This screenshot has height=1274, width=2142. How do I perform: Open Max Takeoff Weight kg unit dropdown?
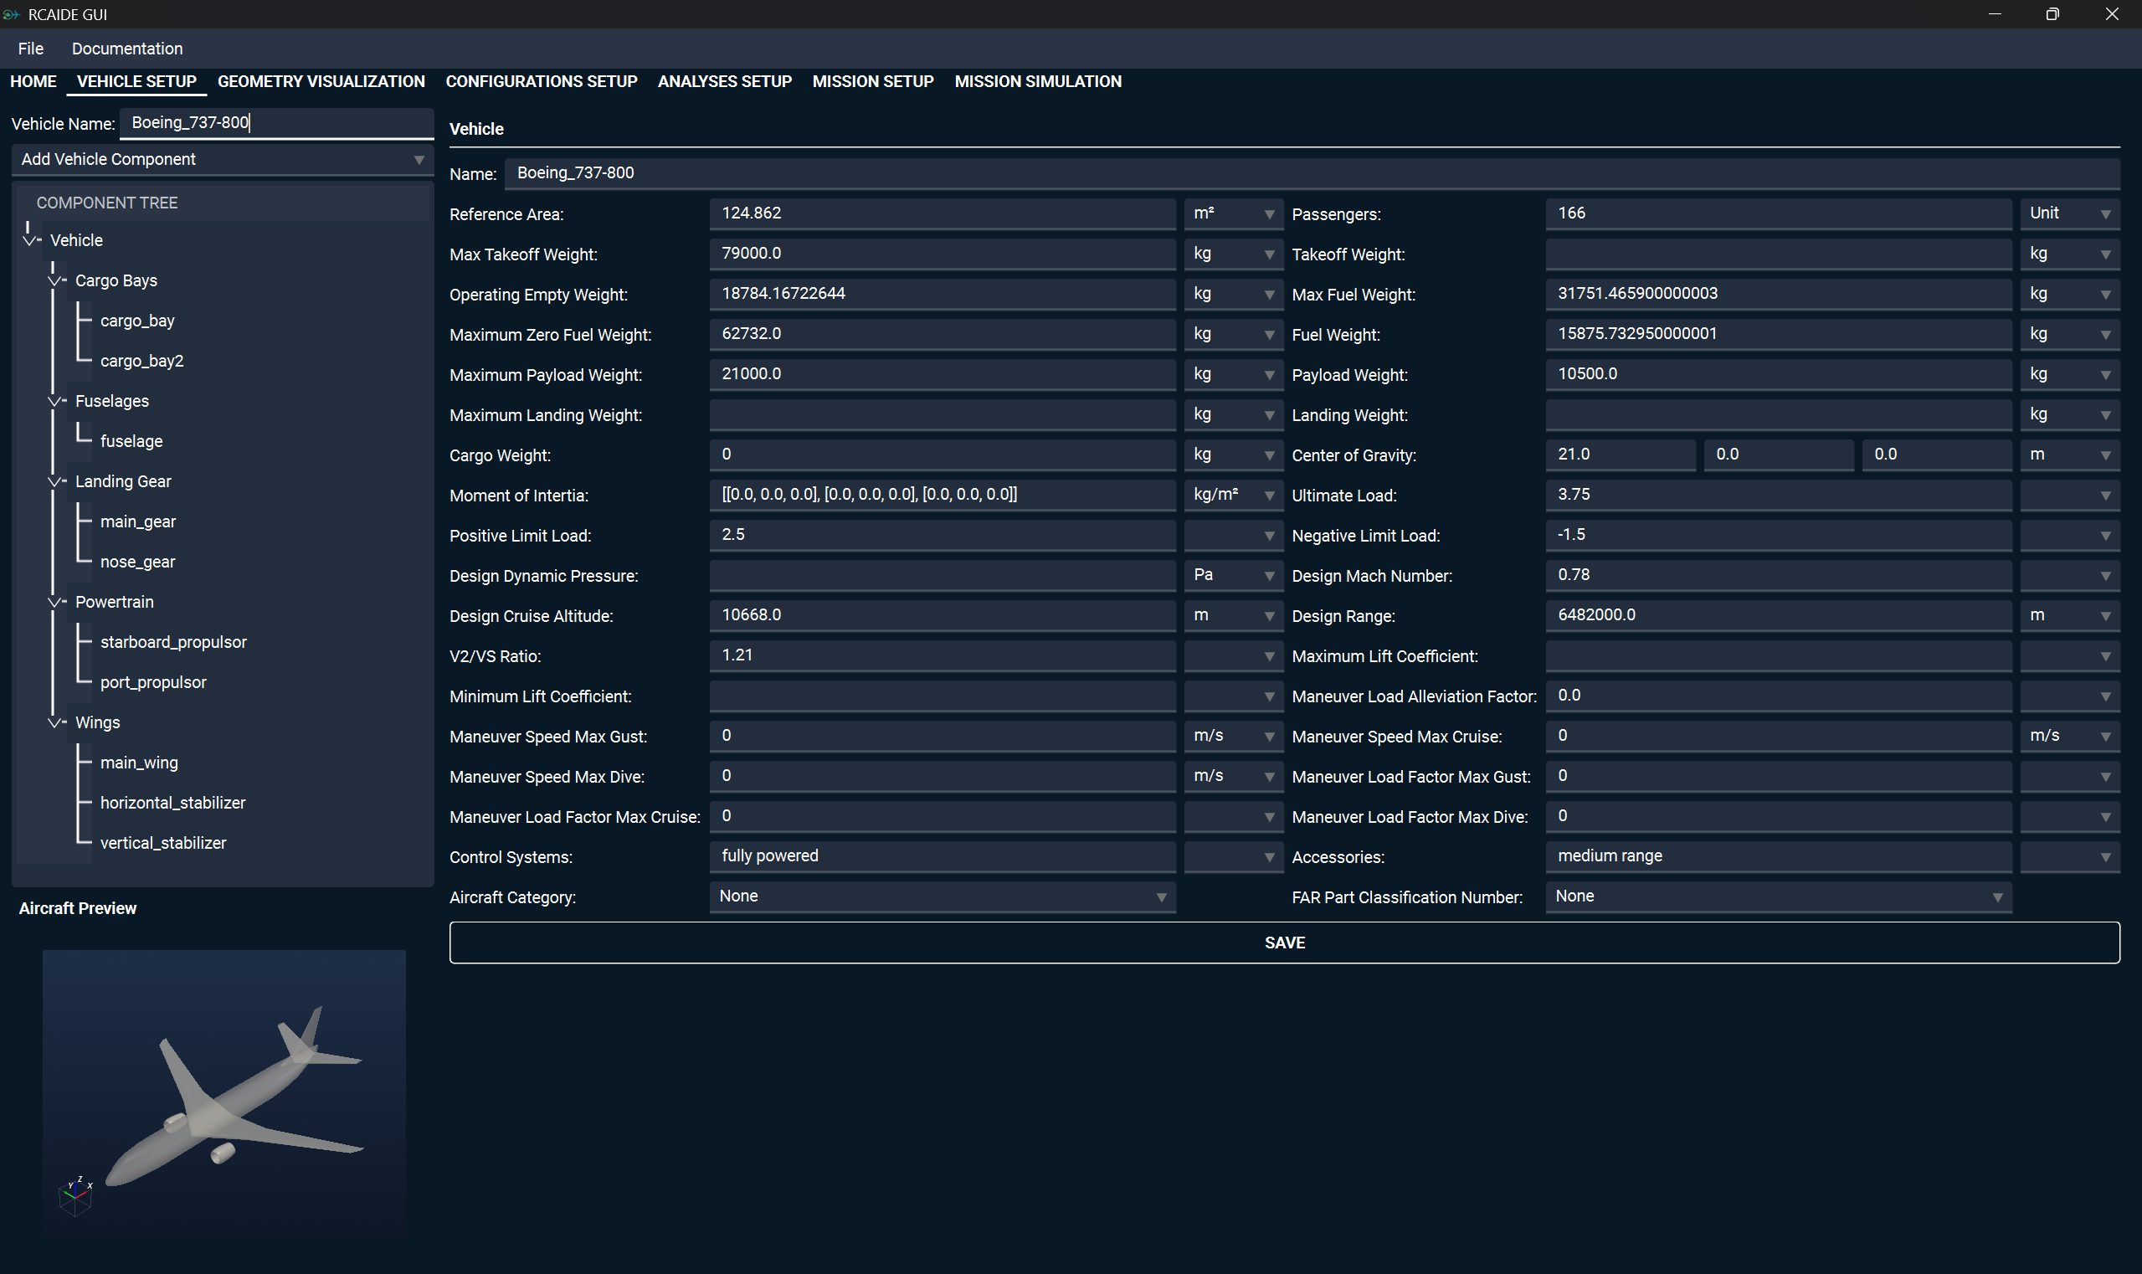[1233, 254]
